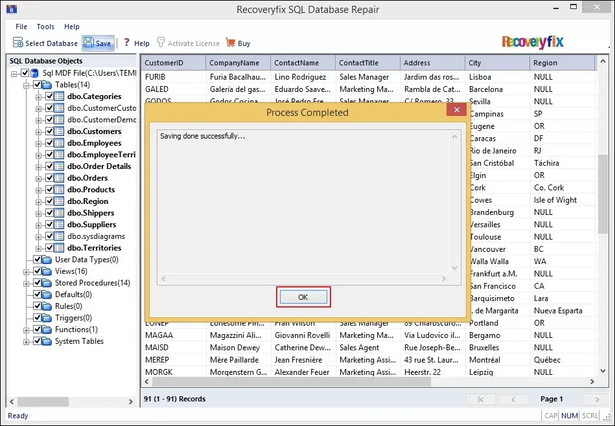Sort by the City column header
This screenshot has width=615, height=426.
tap(497, 63)
